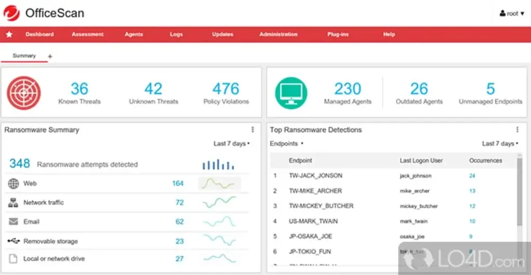This screenshot has width=531, height=275.
Task: Open Last 7 days dropdown in Ransomware Summary
Action: click(x=232, y=144)
